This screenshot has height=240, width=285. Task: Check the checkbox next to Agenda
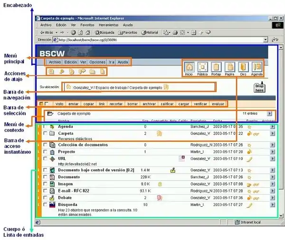point(45,127)
